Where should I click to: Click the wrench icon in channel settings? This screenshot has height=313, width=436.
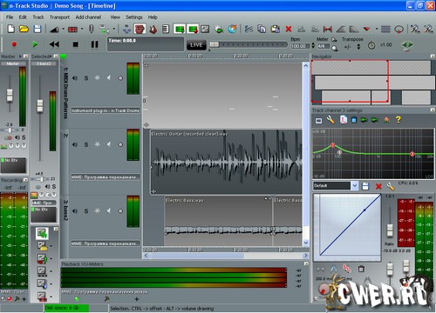330,120
